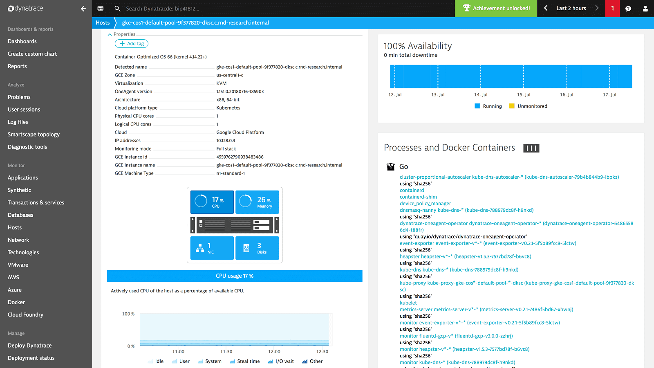Open the user profile icon
The width and height of the screenshot is (654, 368).
coord(645,8)
